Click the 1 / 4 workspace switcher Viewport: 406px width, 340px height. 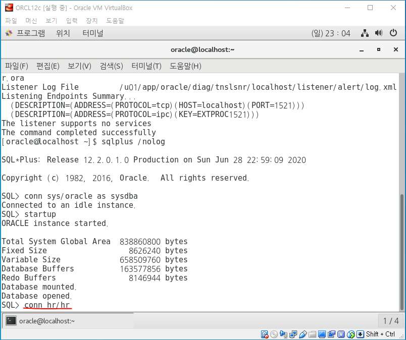(x=391, y=321)
